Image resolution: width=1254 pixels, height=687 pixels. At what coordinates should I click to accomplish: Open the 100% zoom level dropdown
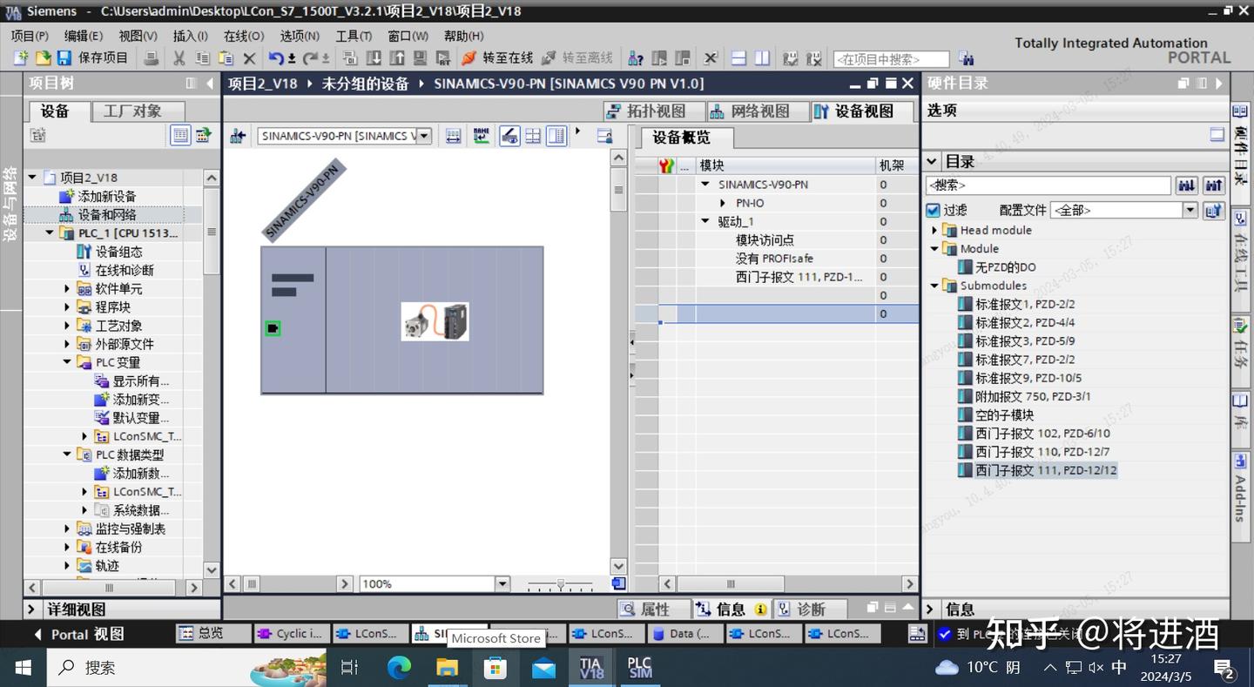502,584
